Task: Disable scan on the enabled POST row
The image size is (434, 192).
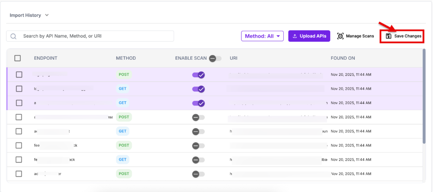Action: click(x=198, y=75)
